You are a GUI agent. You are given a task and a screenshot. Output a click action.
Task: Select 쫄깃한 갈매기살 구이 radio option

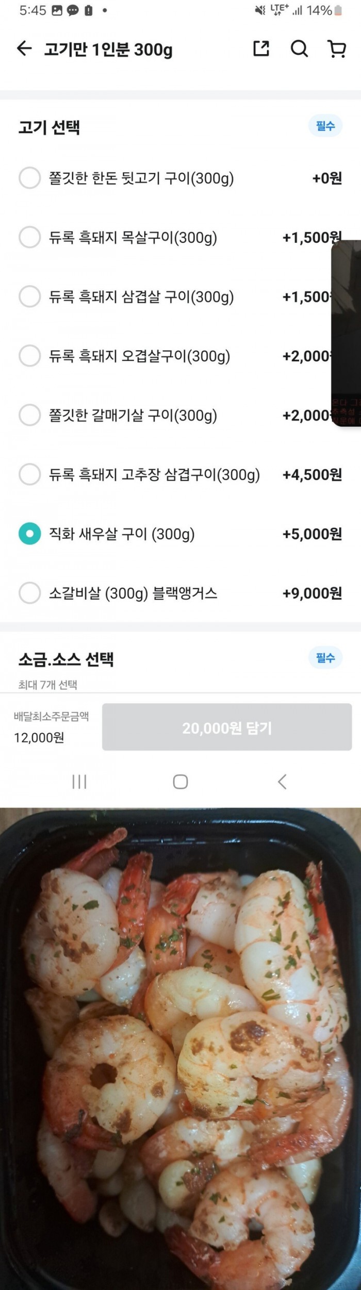[29, 416]
